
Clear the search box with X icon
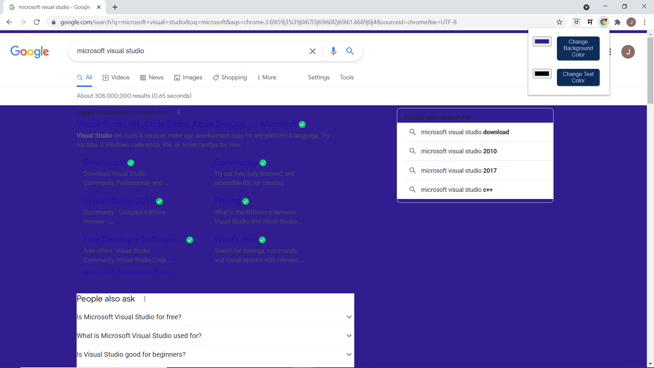tap(312, 51)
